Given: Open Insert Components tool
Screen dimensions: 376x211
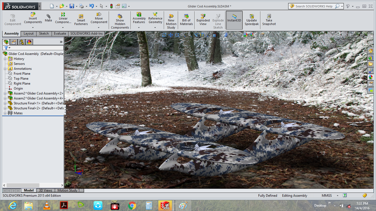Looking at the screenshot, I should pyautogui.click(x=33, y=18).
